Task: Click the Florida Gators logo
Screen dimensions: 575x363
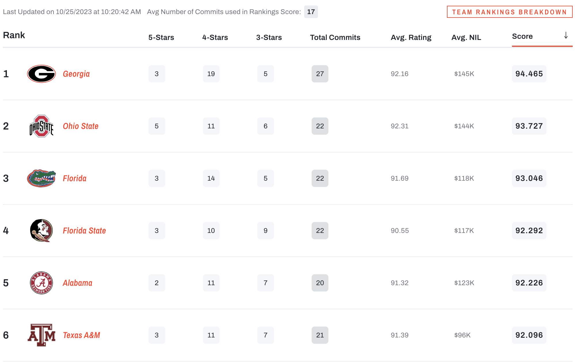Action: point(41,178)
